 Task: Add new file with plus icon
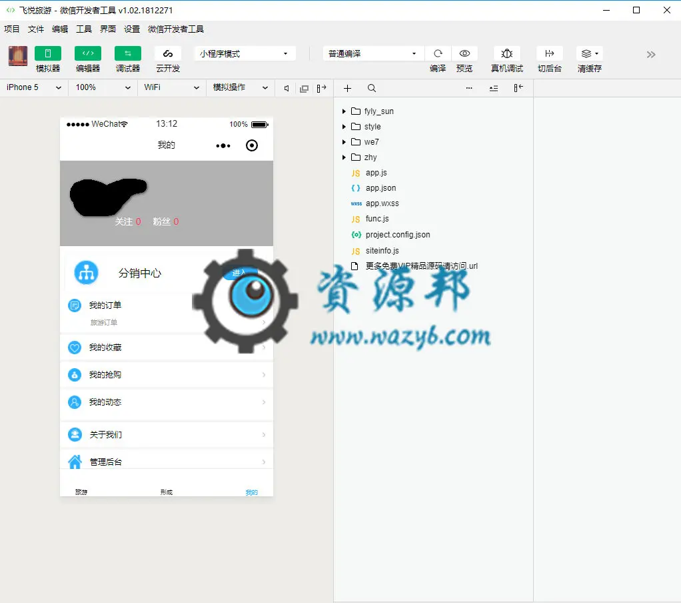coord(347,88)
